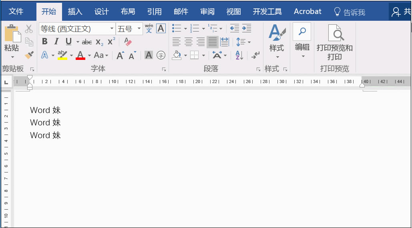Toggle Character Shading
Viewport: 412px width, 228px height.
click(149, 55)
